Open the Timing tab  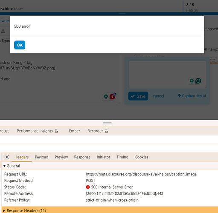[122, 157]
